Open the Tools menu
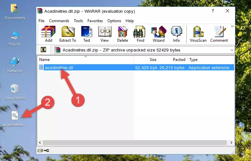The width and height of the screenshot is (251, 161). (x=78, y=21)
